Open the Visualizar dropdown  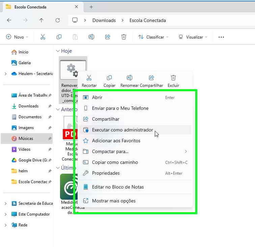(x=193, y=37)
